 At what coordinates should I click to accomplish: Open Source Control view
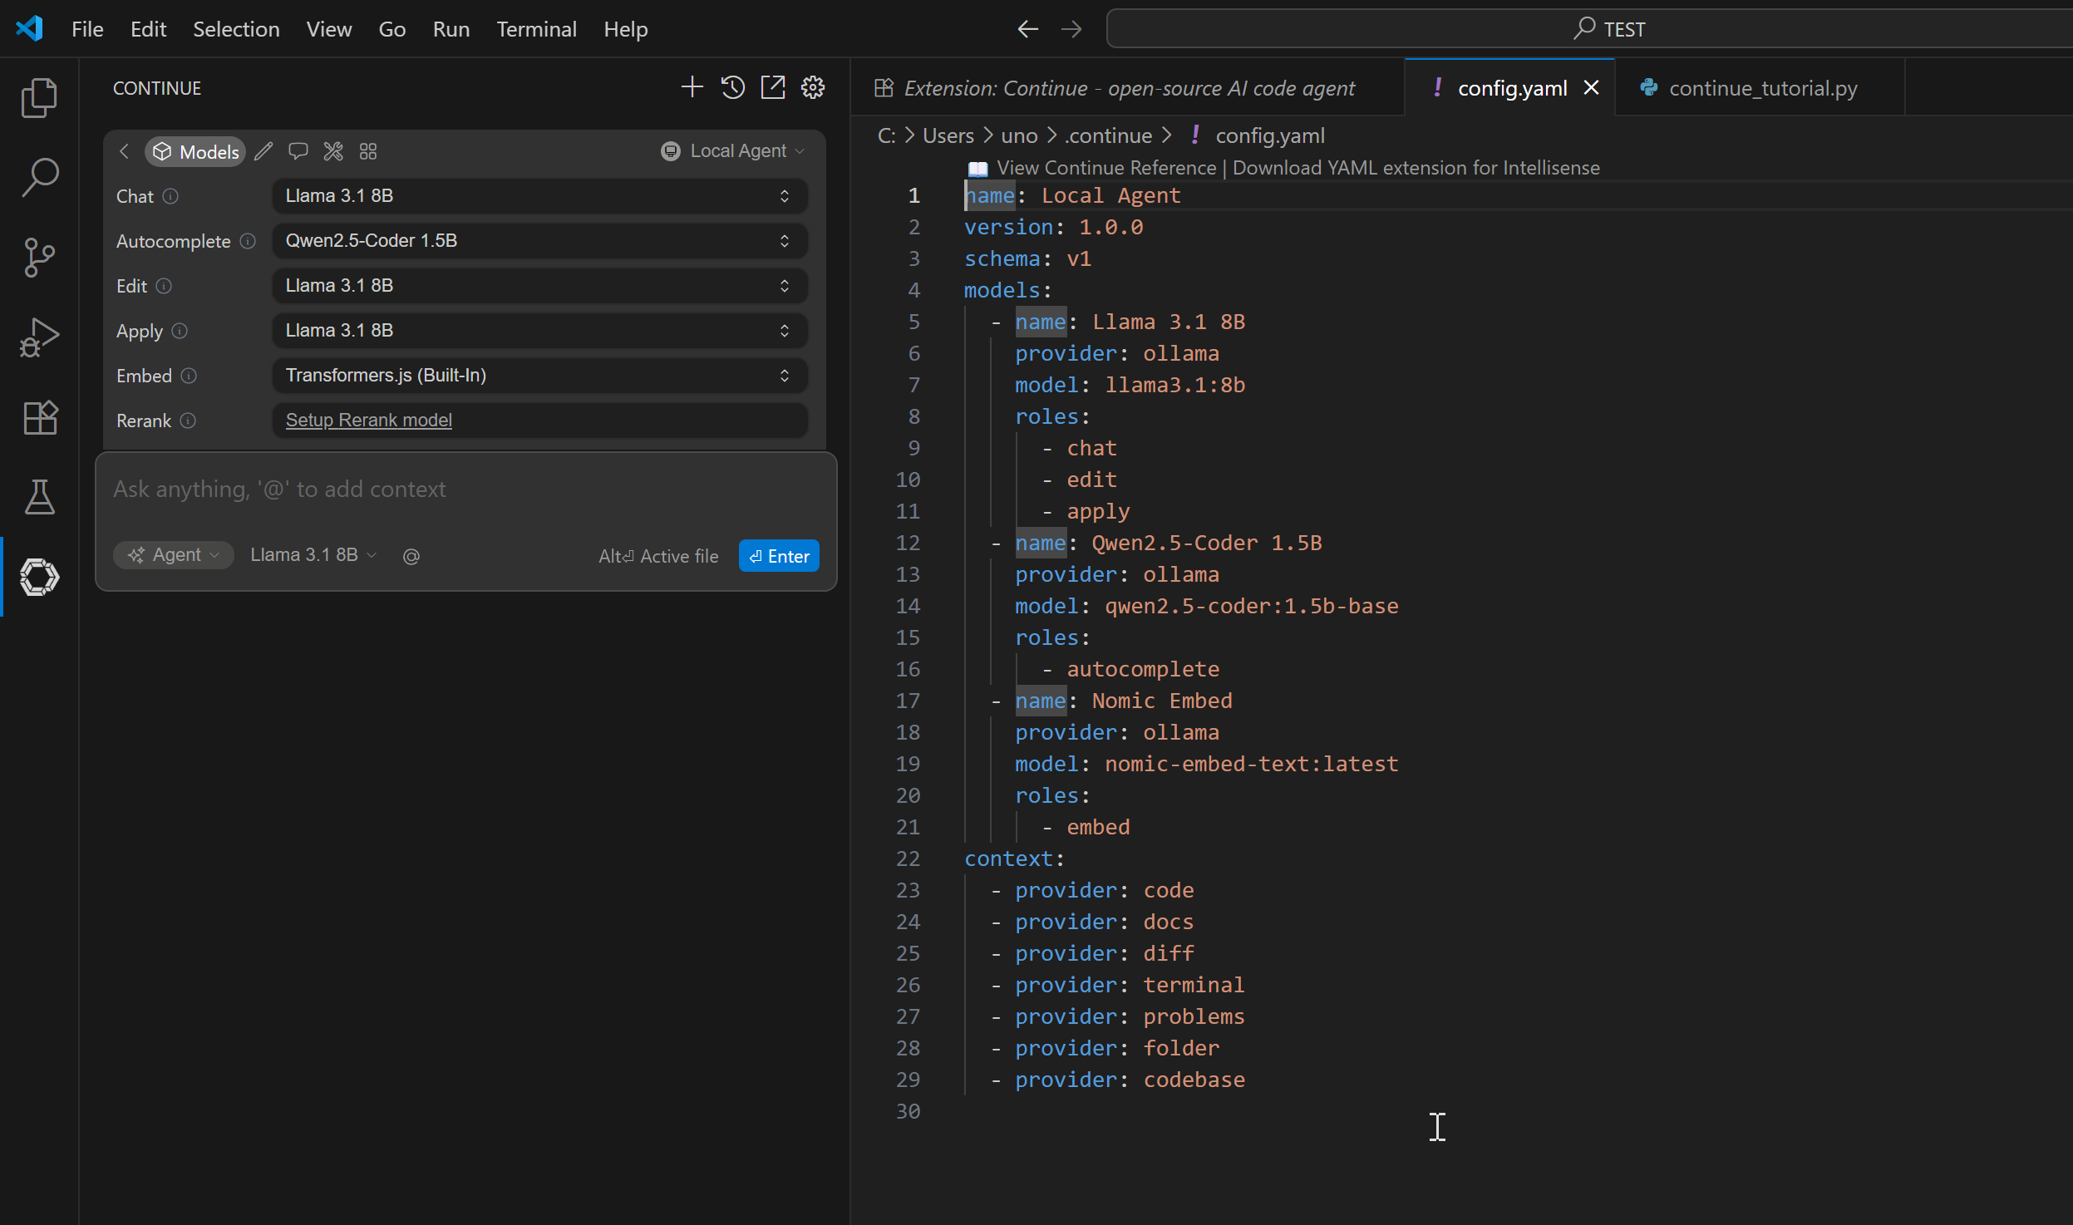(x=39, y=258)
